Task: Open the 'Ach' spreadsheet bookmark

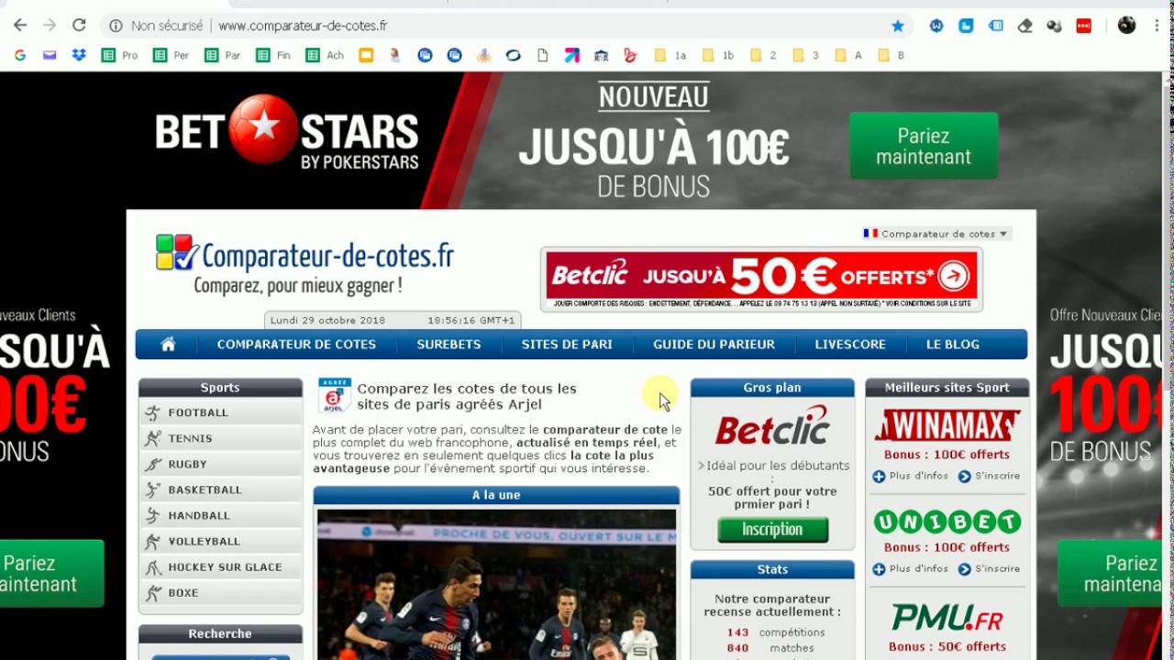Action: click(326, 55)
